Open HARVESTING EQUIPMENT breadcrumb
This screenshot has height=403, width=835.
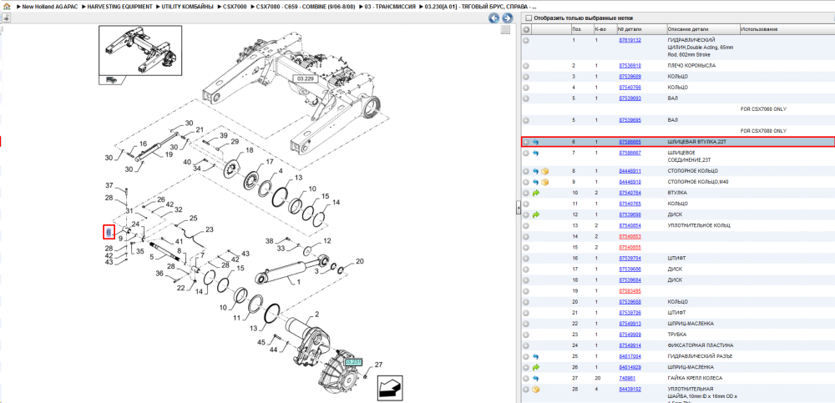point(119,7)
